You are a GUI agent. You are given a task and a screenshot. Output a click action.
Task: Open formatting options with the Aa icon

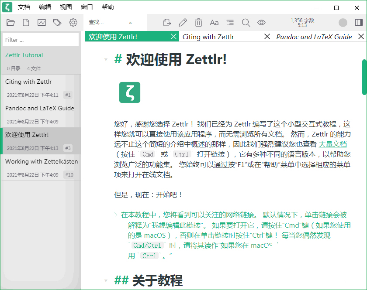pos(215,22)
